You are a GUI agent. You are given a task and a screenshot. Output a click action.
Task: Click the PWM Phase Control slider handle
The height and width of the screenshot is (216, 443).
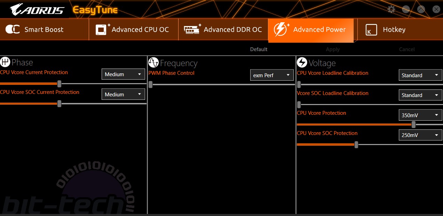tap(150, 84)
